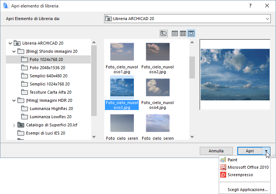This screenshot has height=194, width=276.
Task: Click folder icon of Foto 2048x1536 20
Action: [x=24, y=68]
